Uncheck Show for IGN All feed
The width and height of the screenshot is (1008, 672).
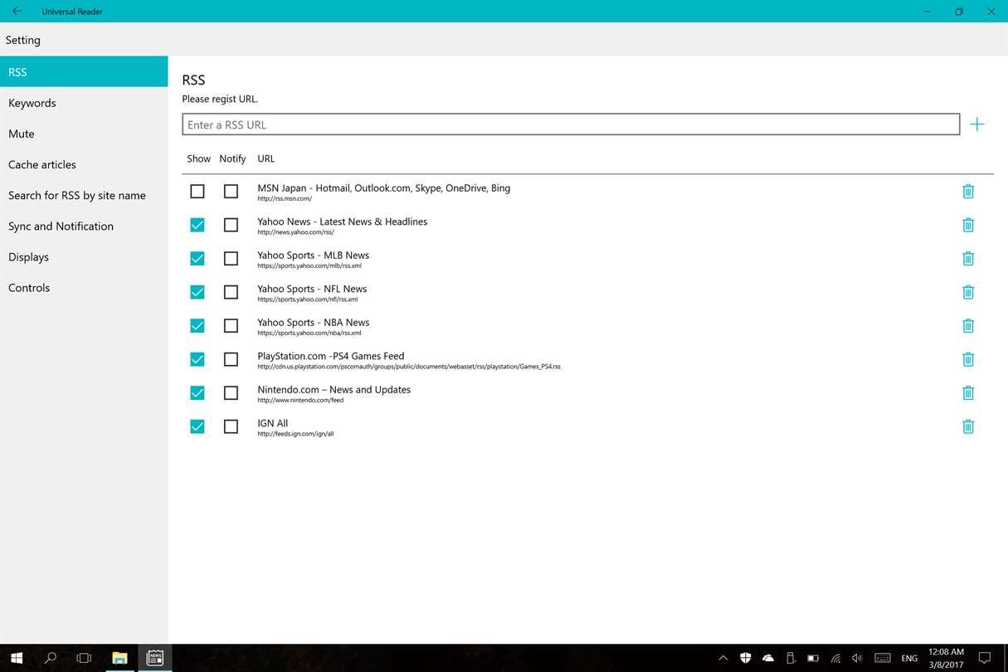point(197,426)
